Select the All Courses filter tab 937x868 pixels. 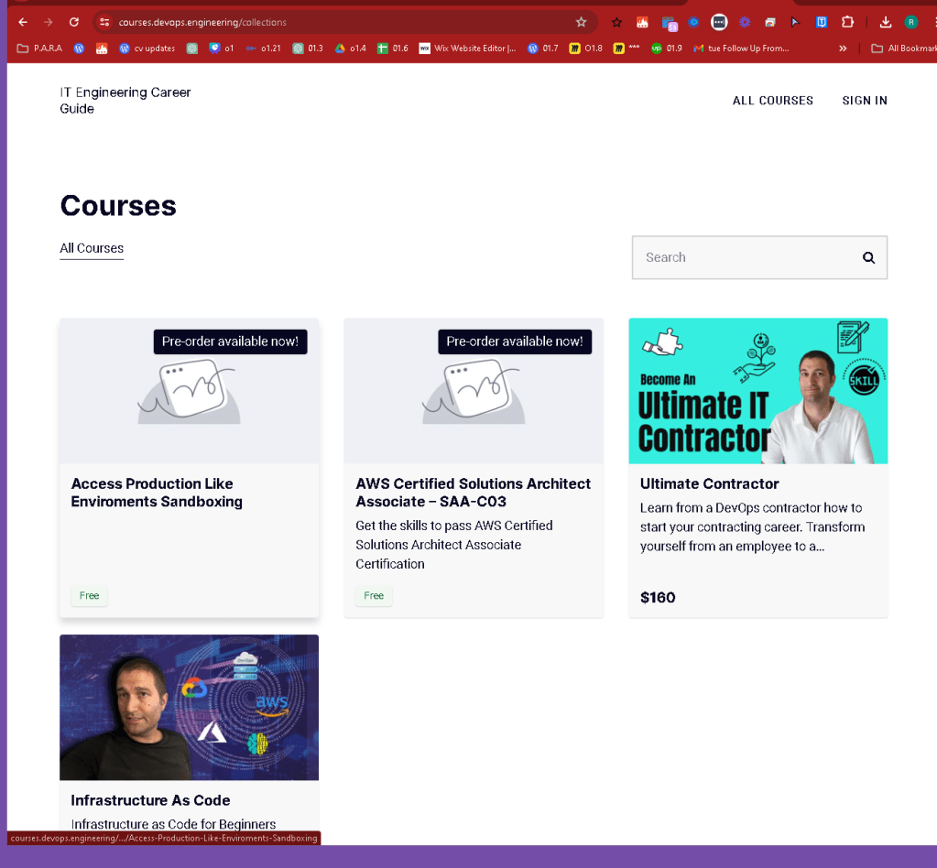tap(92, 248)
